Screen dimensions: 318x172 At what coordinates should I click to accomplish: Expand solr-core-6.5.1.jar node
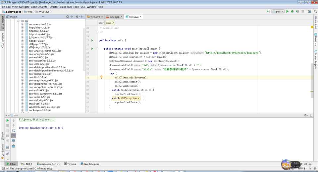click(x=23, y=64)
